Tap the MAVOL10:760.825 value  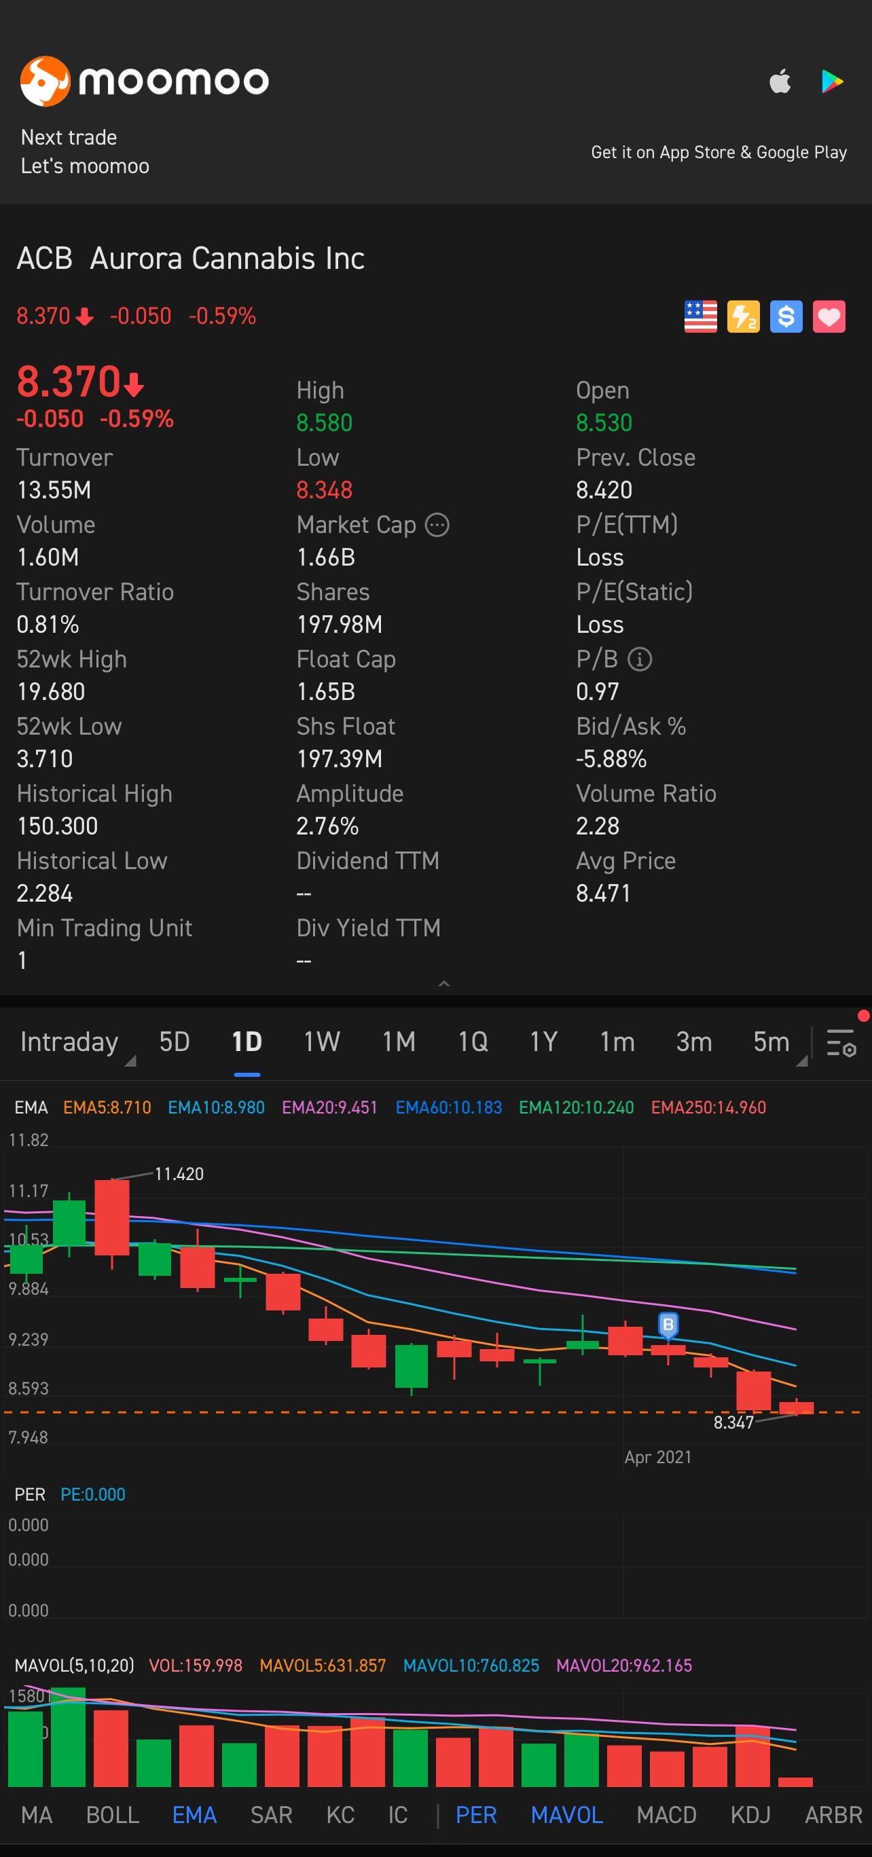coord(471,1666)
